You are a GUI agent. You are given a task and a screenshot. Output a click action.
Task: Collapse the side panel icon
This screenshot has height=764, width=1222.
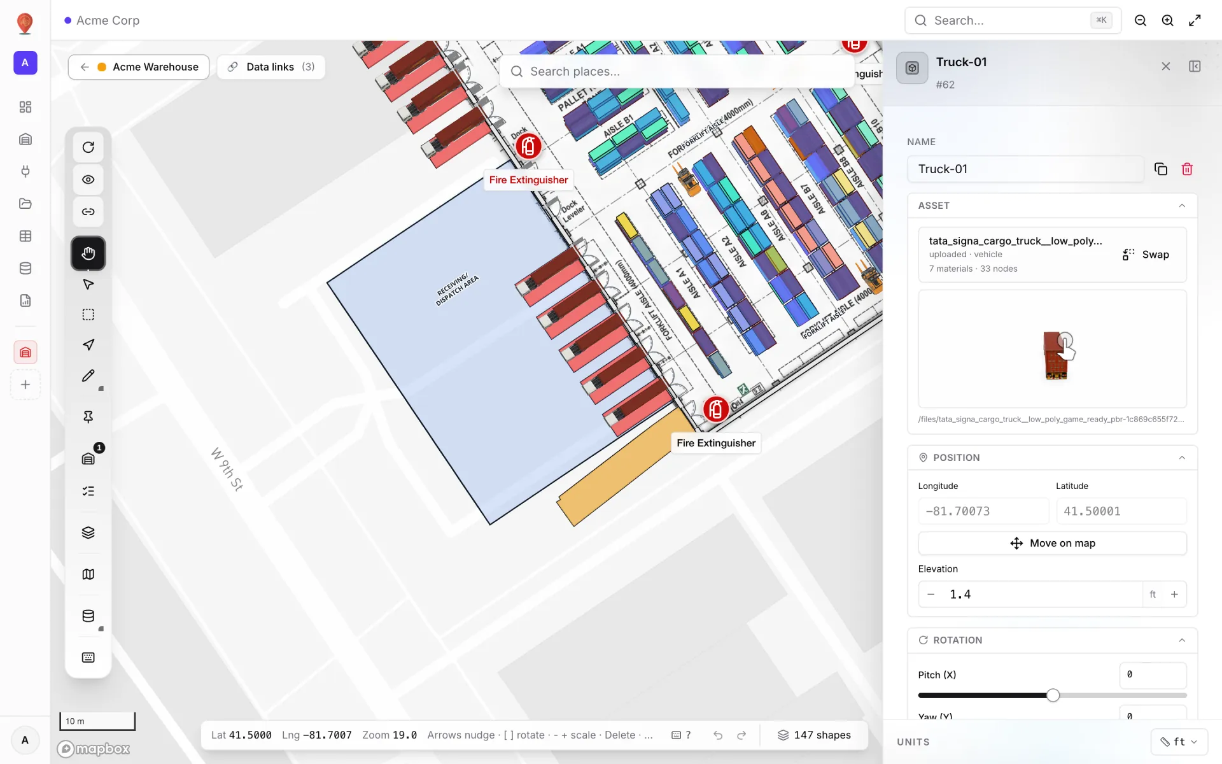click(x=1195, y=66)
